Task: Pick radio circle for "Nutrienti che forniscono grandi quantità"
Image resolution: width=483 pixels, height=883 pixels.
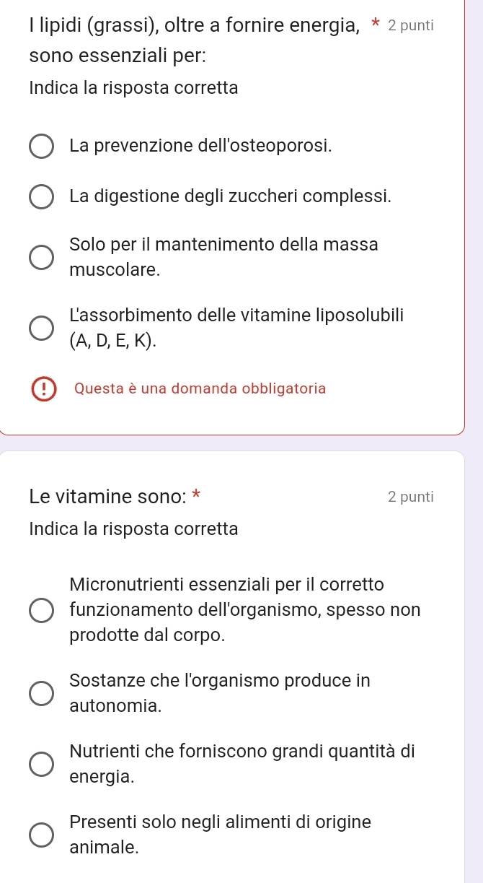Action: click(41, 763)
